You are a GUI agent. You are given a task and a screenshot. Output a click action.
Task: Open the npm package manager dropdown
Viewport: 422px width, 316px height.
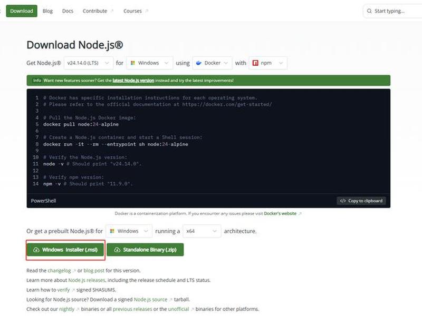pos(268,63)
